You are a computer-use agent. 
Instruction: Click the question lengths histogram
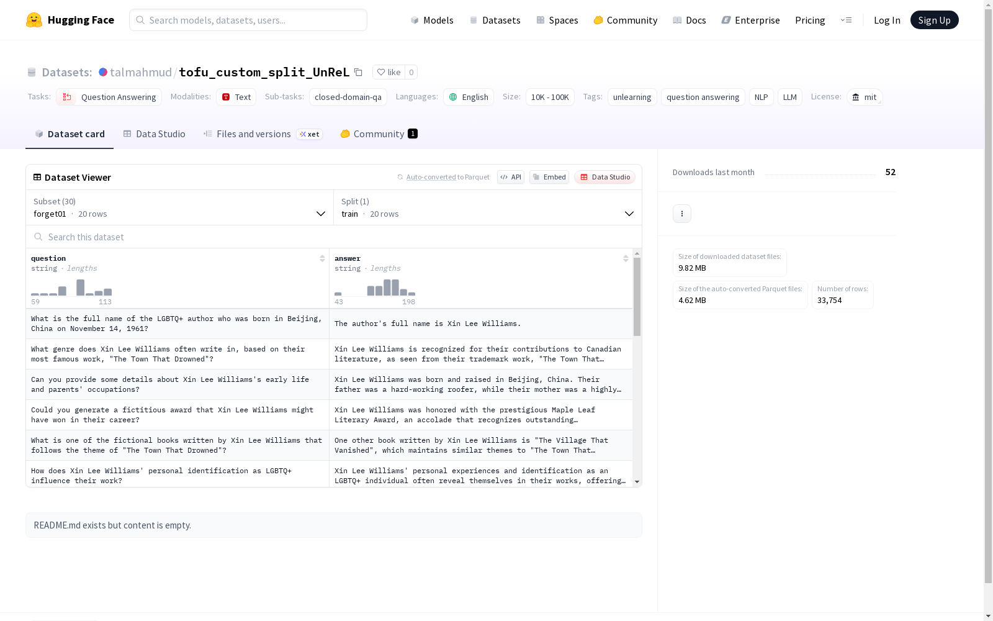pyautogui.click(x=71, y=287)
